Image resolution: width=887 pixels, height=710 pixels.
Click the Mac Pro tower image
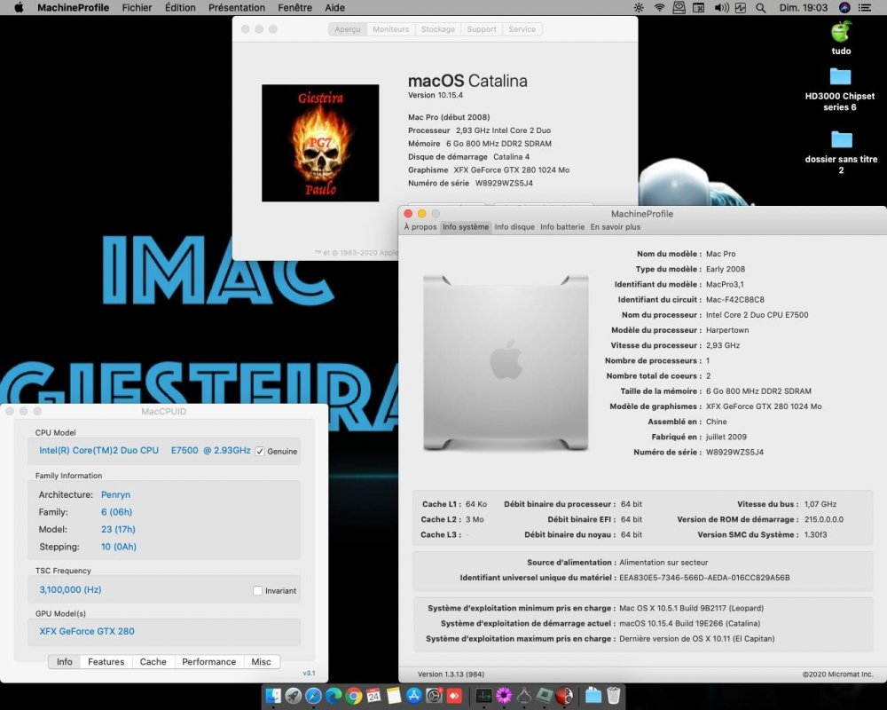tap(506, 363)
